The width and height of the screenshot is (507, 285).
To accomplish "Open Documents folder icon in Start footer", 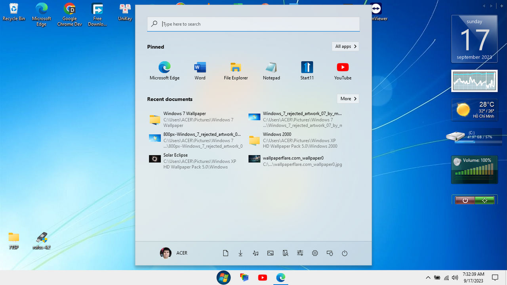I will coord(225,253).
